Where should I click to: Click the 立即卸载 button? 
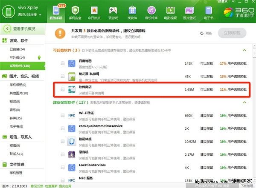pos(232,33)
